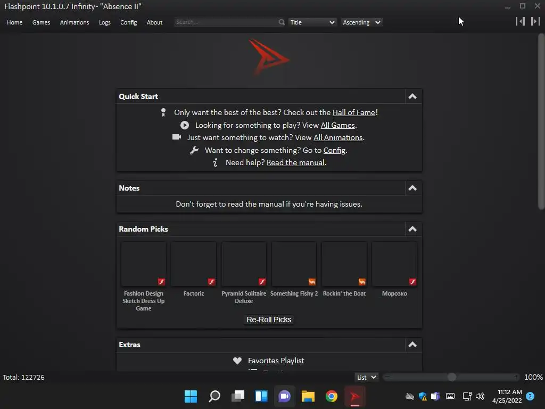Open the Favorites Playlist link
545x409 pixels.
coord(276,361)
